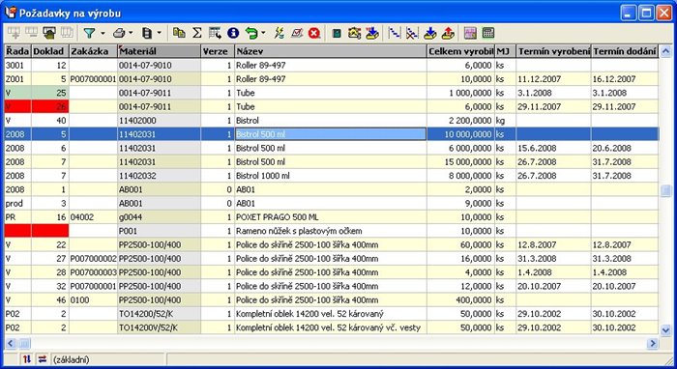Click the kg unit cell for Bistrol
The width and height of the screenshot is (677, 369).
point(506,121)
